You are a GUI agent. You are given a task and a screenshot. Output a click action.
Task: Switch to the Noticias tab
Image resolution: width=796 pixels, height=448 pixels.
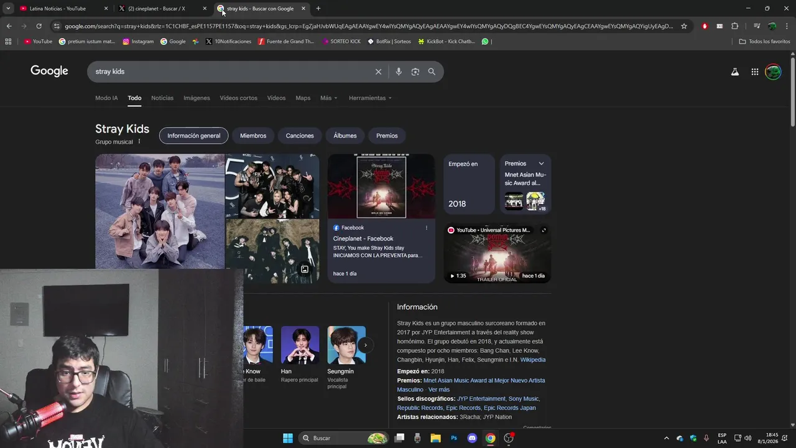162,98
